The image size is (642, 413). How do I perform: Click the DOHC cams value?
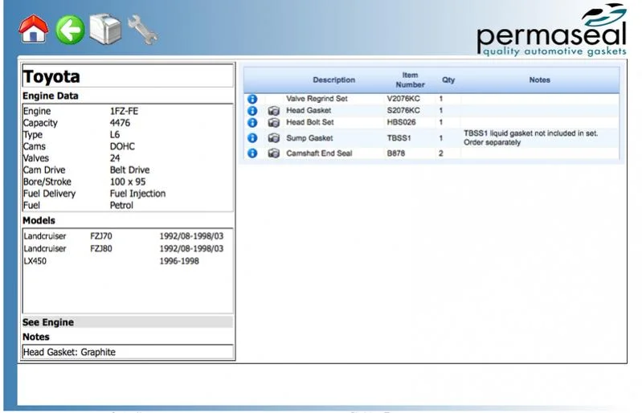click(122, 146)
